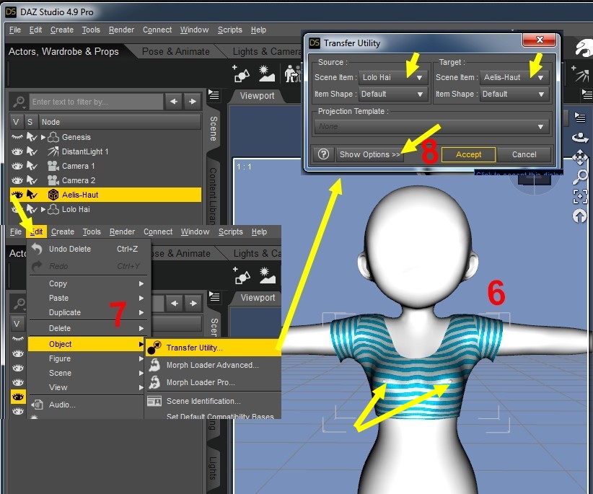Click the Scene pane search magnifier icon
Screen dimensions: 593x494
(19, 101)
